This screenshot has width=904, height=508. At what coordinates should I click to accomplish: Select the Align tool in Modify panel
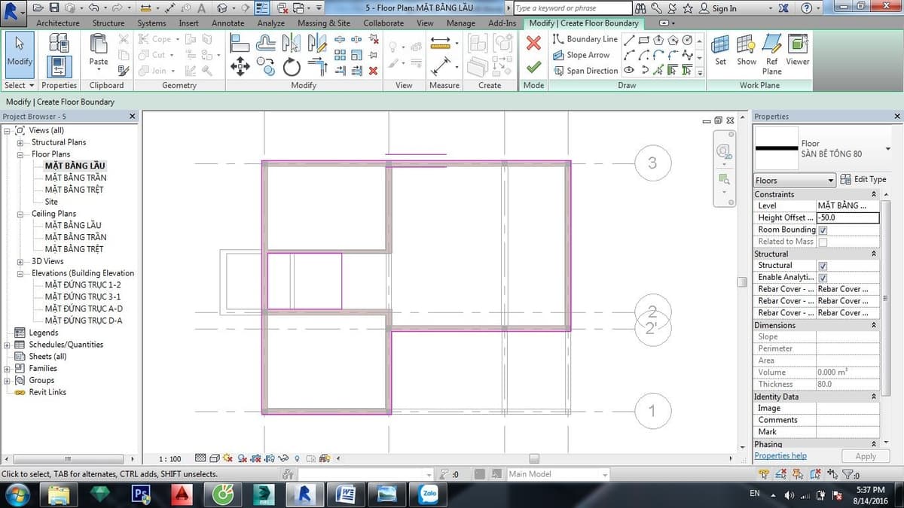(x=240, y=44)
